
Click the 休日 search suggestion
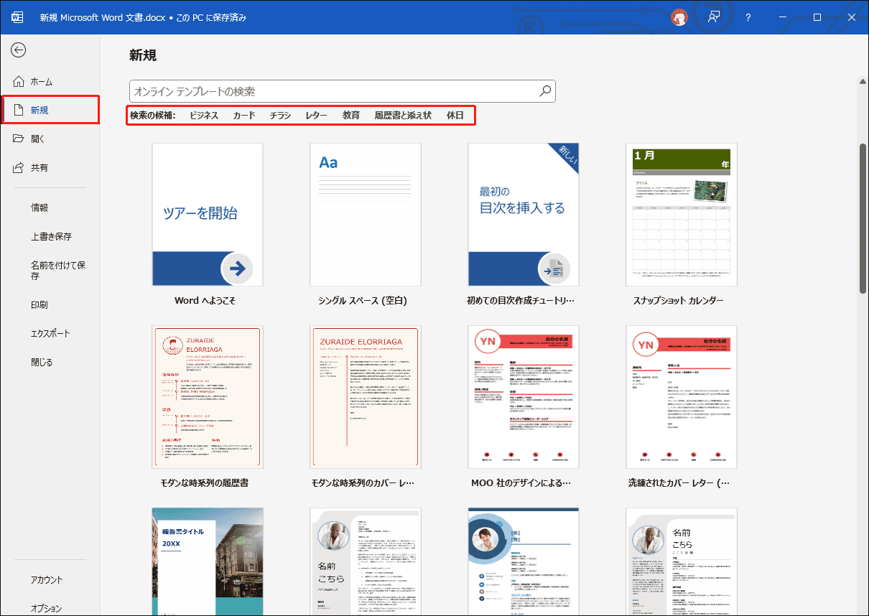455,115
